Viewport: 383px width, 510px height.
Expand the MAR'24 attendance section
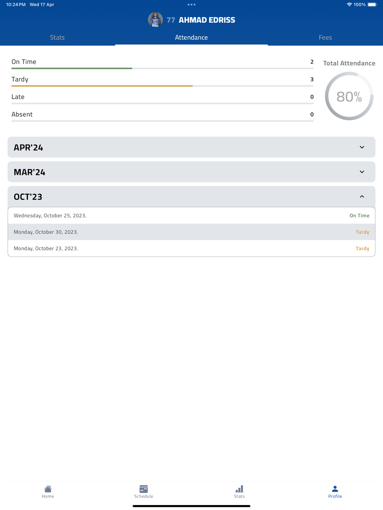coord(362,172)
